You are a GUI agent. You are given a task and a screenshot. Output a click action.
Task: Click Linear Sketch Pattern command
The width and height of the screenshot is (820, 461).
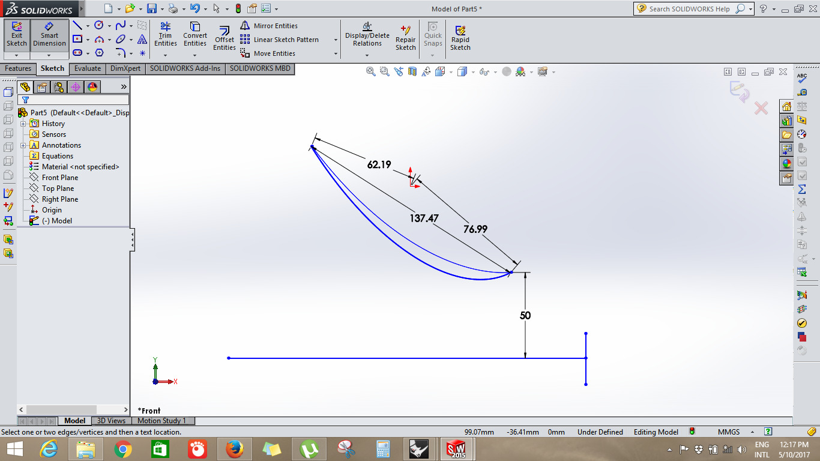pyautogui.click(x=280, y=40)
